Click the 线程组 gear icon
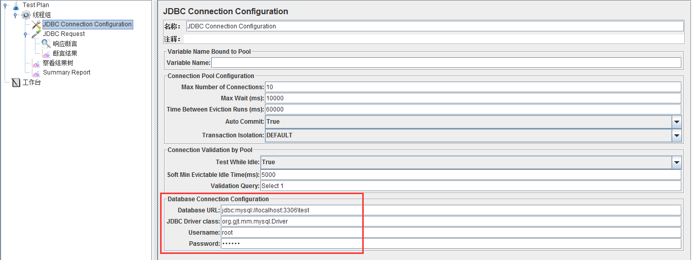 pos(26,15)
